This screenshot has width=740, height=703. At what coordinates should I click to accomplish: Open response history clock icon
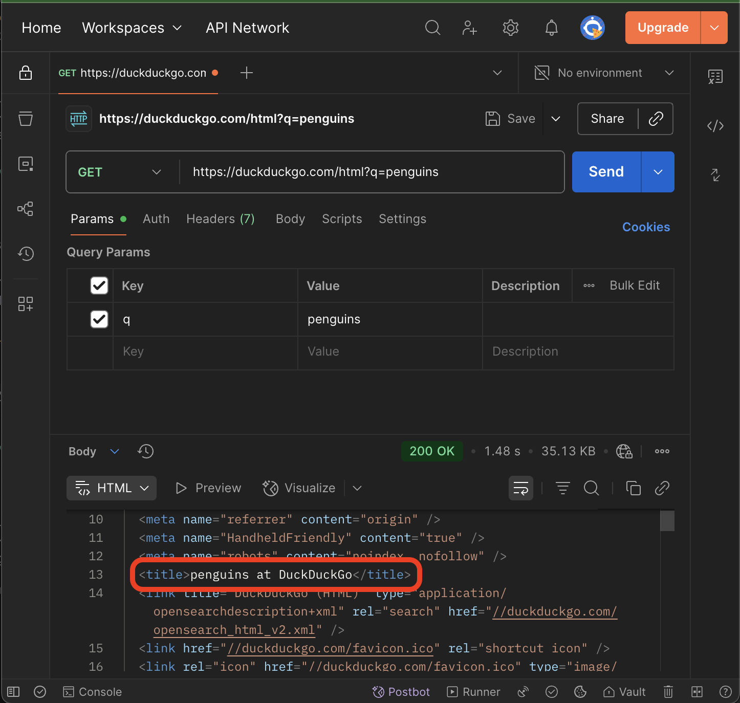tap(146, 451)
